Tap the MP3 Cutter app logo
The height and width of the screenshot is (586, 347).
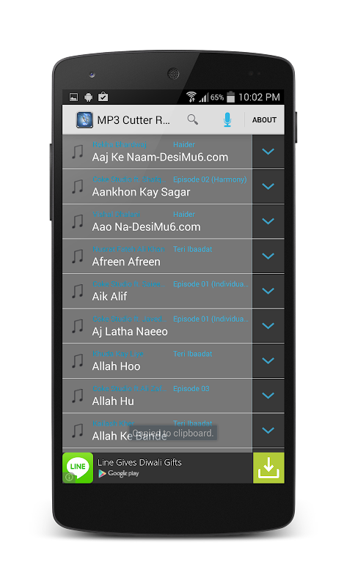coord(84,120)
